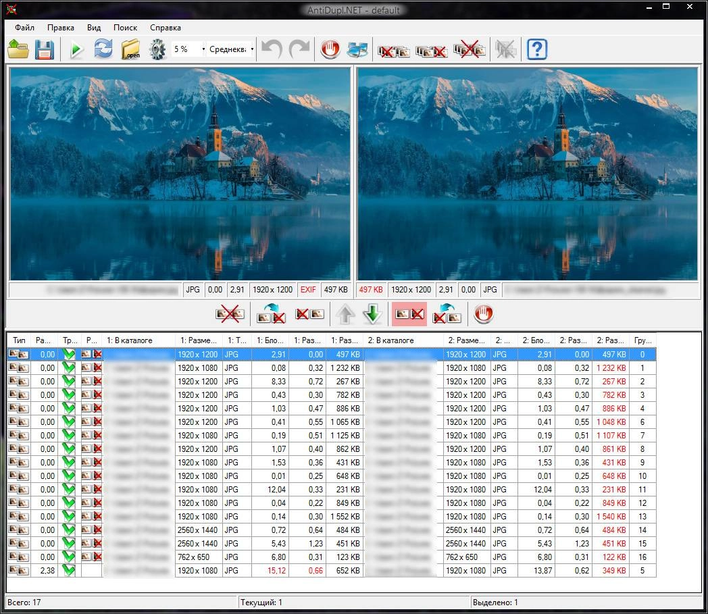
Task: Click 1 065 KB cell in table
Action: (345, 422)
